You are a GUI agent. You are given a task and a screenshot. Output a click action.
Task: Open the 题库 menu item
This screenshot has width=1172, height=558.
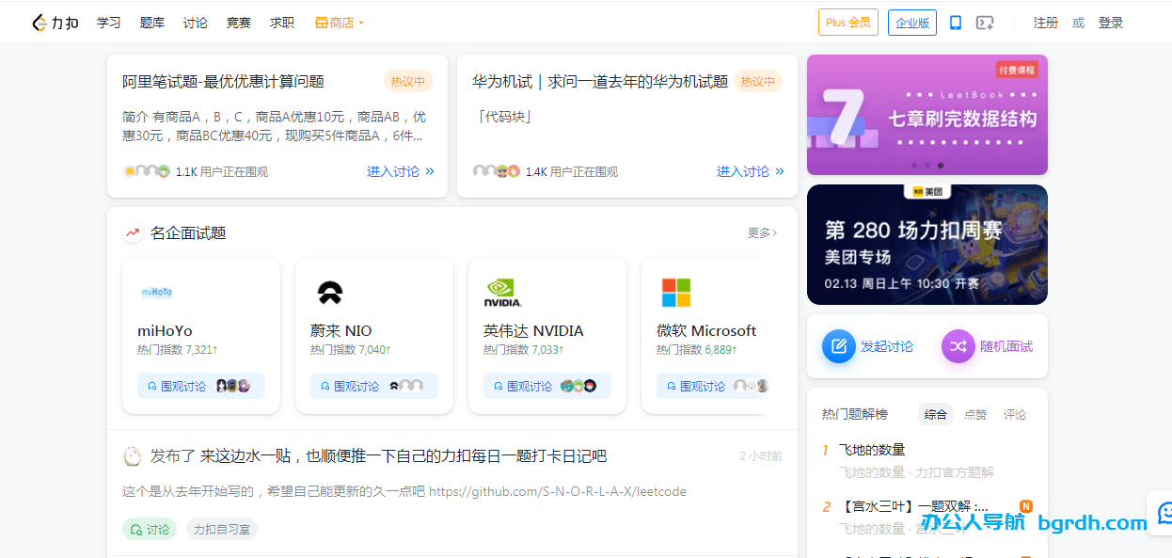[x=151, y=23]
